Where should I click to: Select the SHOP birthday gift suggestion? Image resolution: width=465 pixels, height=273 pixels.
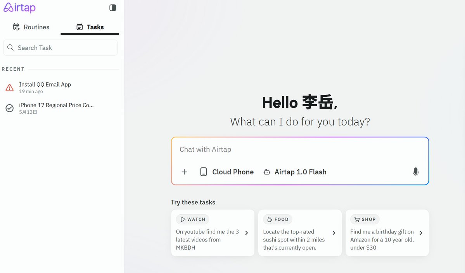click(387, 233)
